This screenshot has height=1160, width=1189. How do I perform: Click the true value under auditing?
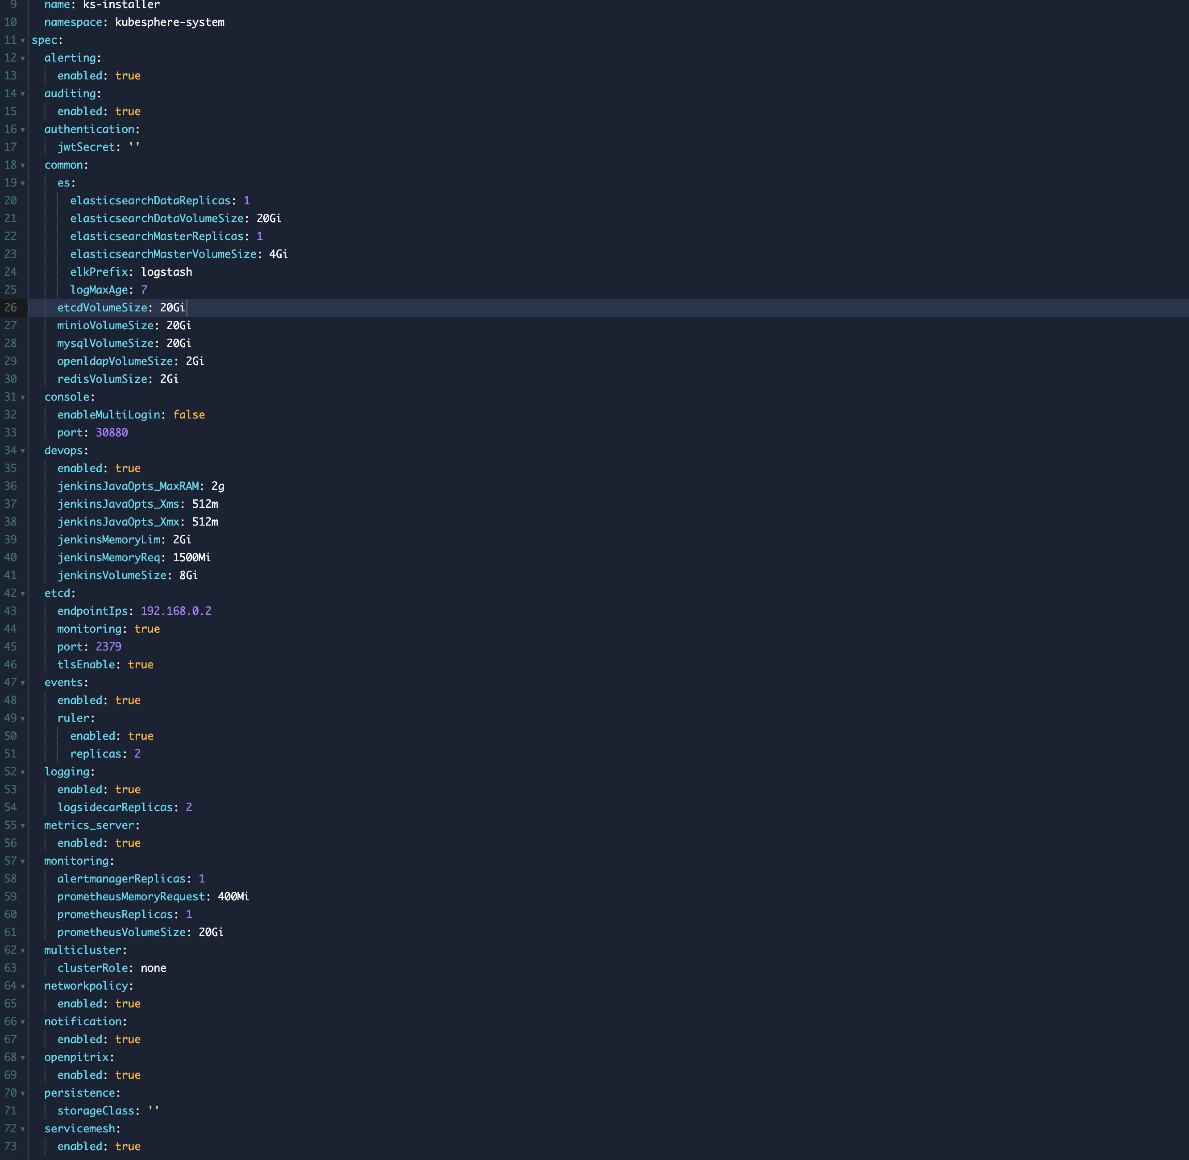(128, 112)
